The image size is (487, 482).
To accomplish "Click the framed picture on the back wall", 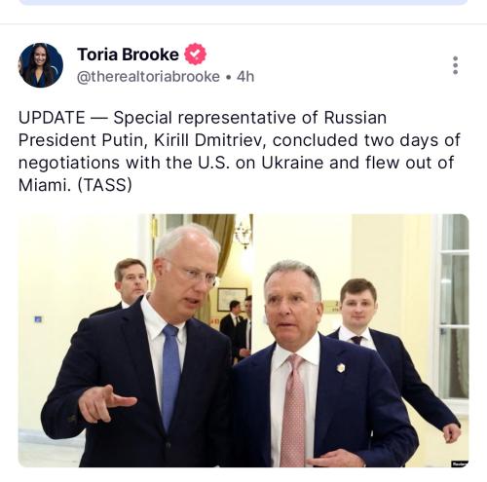I will pyautogui.click(x=233, y=299).
